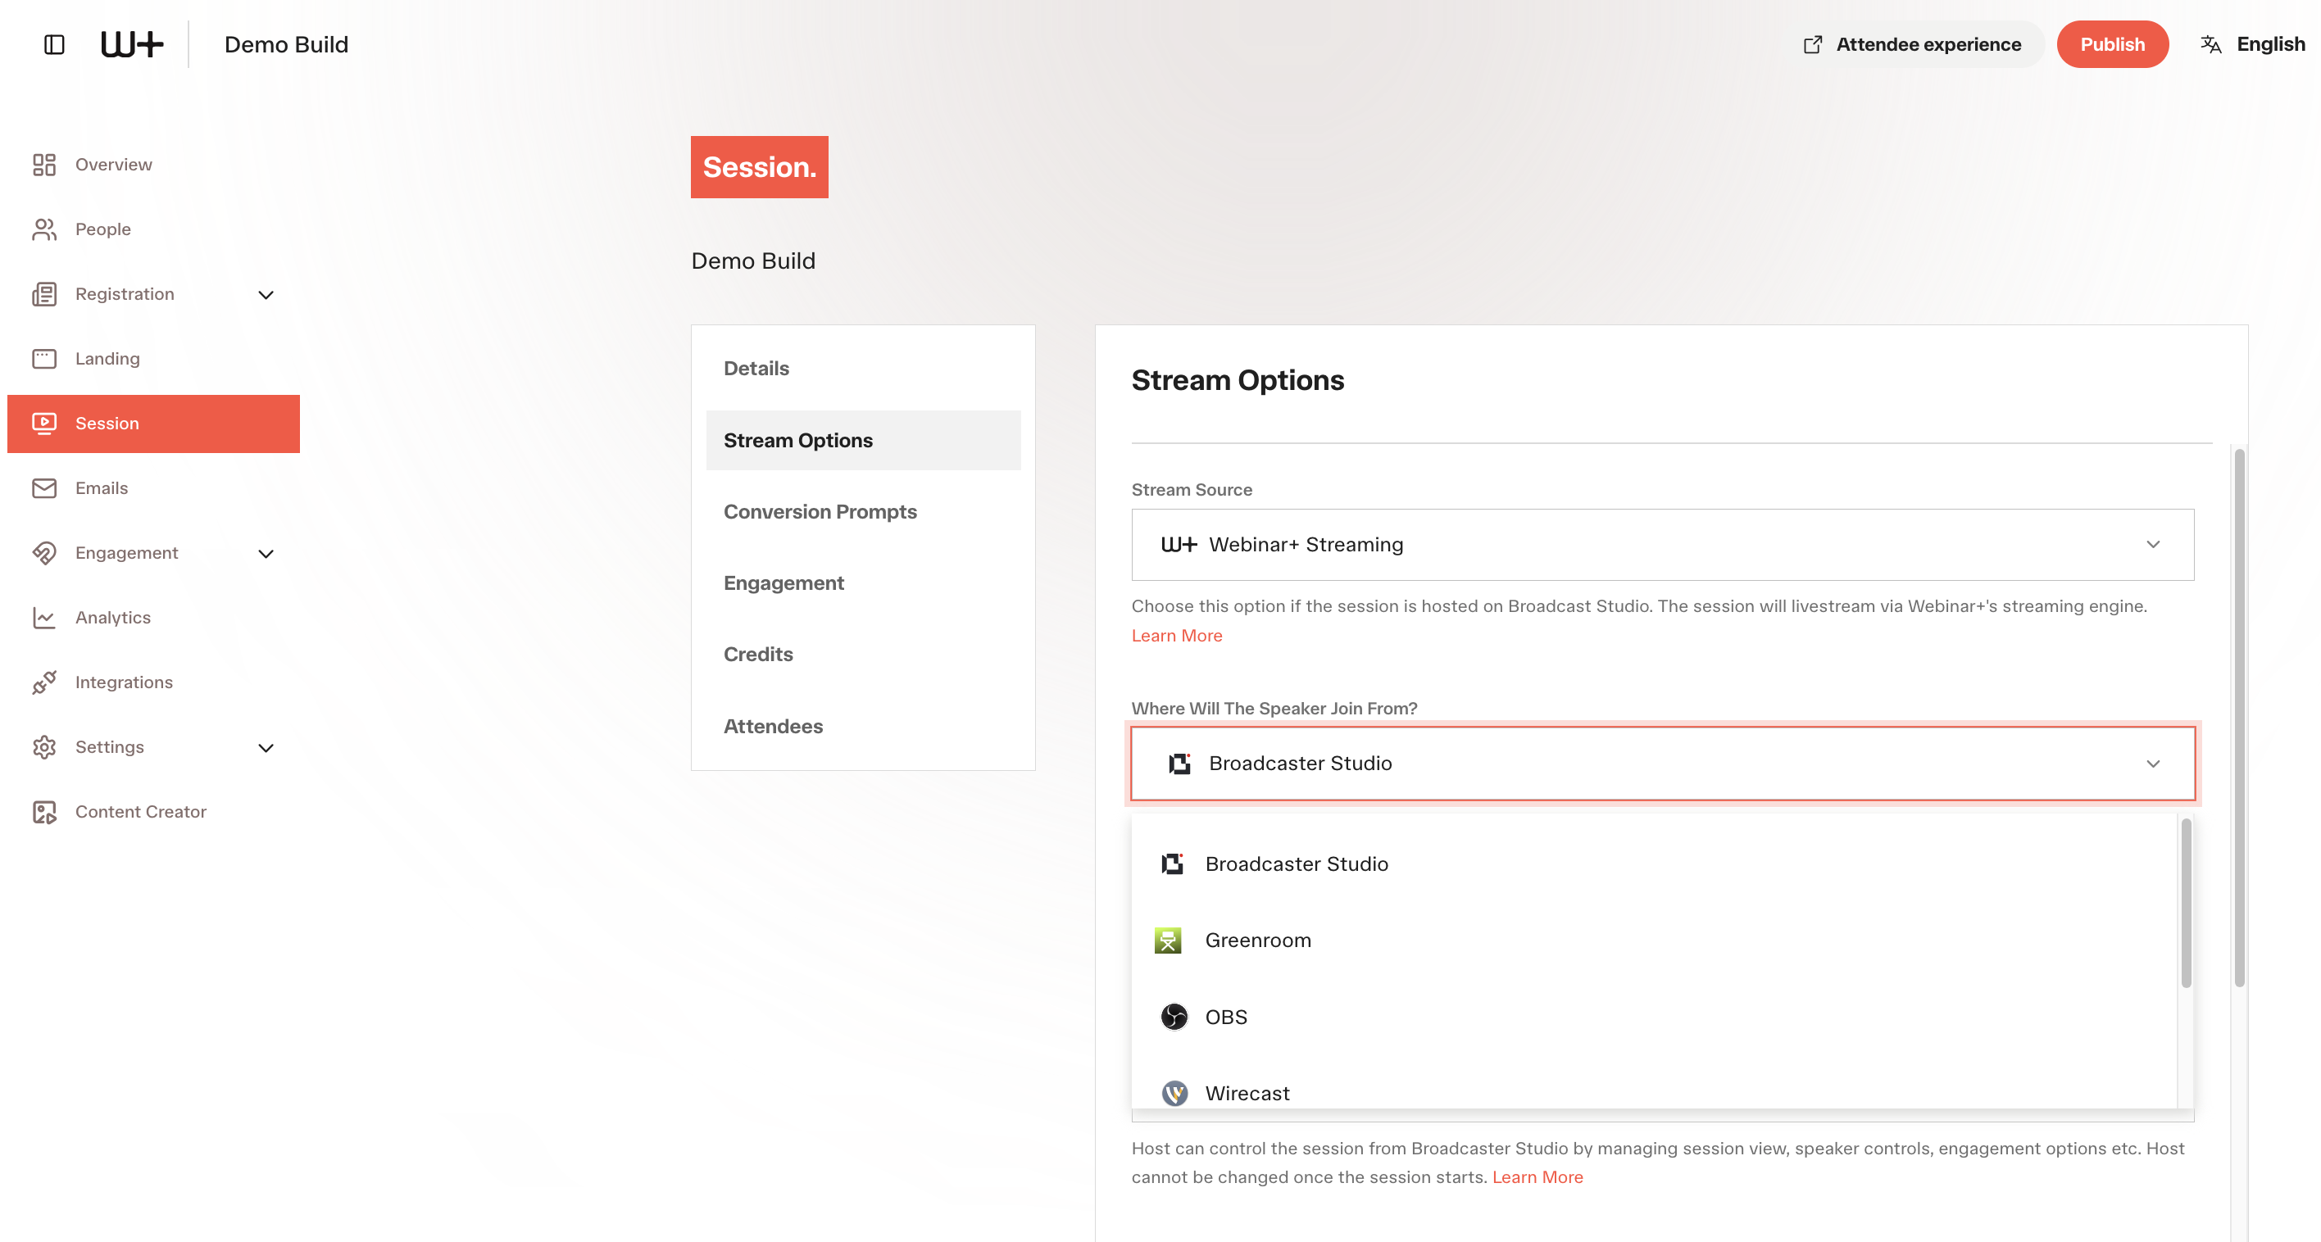Expand the Engagement submenu chevron

tap(266, 554)
